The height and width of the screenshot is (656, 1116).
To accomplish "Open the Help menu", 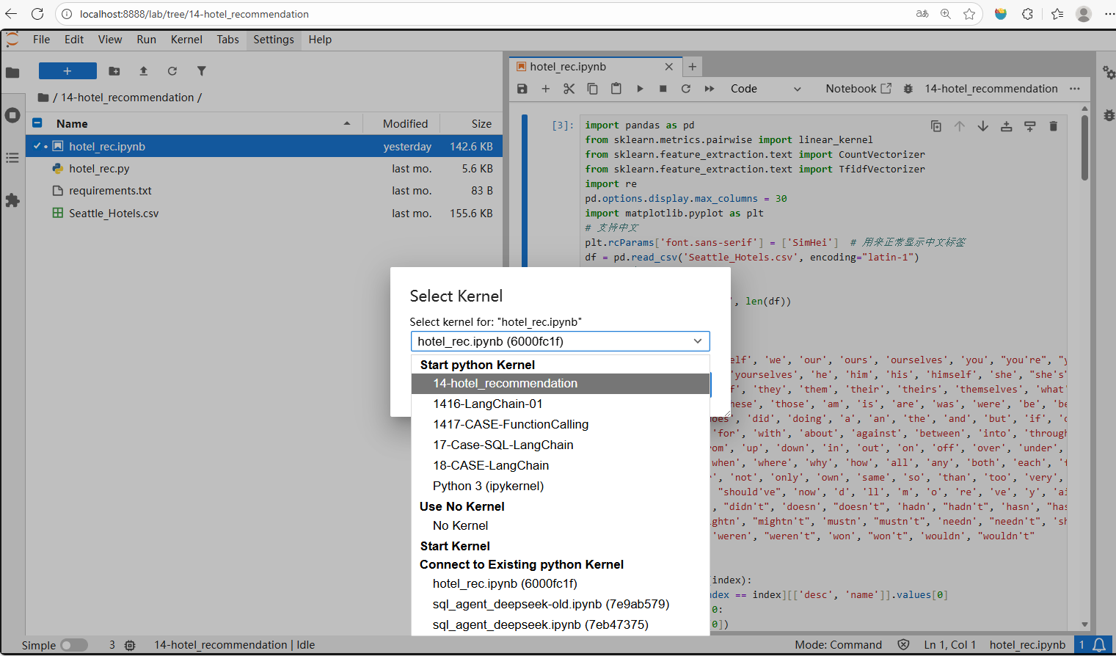I will 320,40.
